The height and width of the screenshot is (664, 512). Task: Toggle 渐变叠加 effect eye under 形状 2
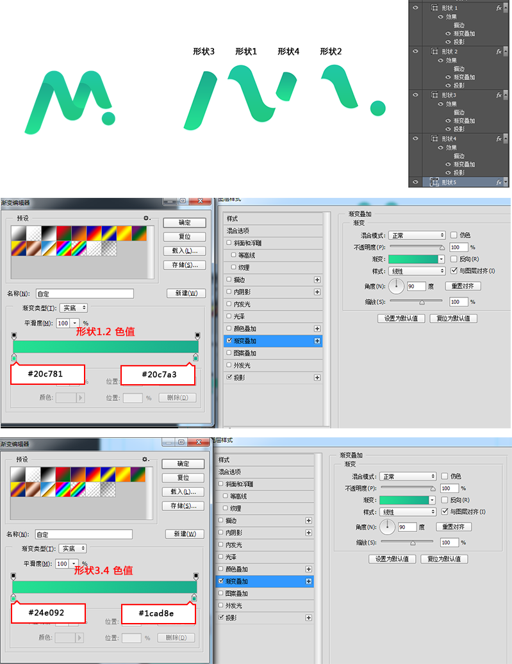point(448,77)
